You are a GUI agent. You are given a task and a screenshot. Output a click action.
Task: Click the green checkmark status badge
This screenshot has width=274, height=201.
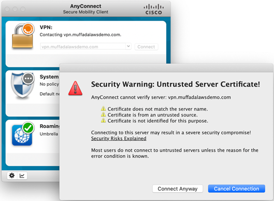coord(28,128)
